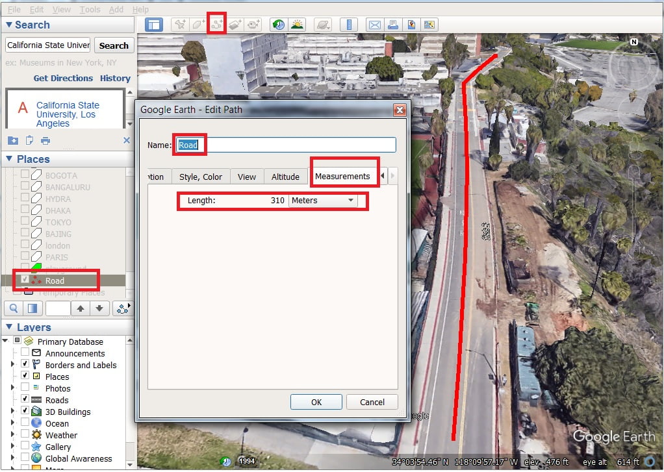Viewport: 664px width, 472px height.
Task: Check the TOKYO checkbox in Places
Action: (x=25, y=221)
